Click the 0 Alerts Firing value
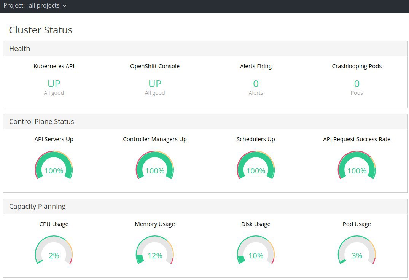409x280 pixels. click(x=256, y=84)
